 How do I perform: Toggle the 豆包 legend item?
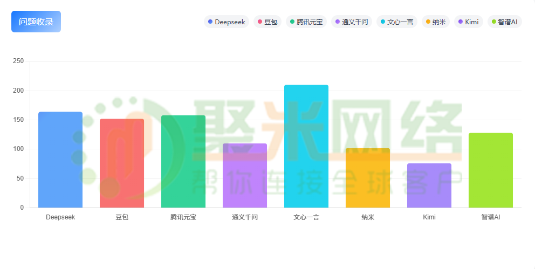coord(267,22)
